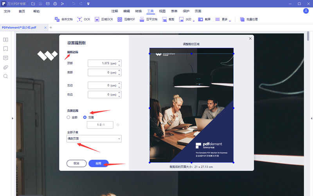Click the info icon beside page range

coord(118,125)
